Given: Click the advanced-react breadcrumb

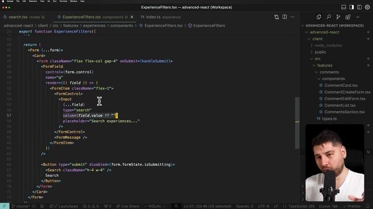Looking at the screenshot, I should pyautogui.click(x=18, y=26).
